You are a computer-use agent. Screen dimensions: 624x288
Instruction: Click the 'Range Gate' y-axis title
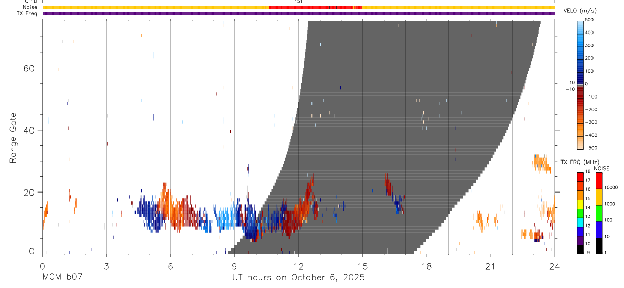[x=14, y=138]
